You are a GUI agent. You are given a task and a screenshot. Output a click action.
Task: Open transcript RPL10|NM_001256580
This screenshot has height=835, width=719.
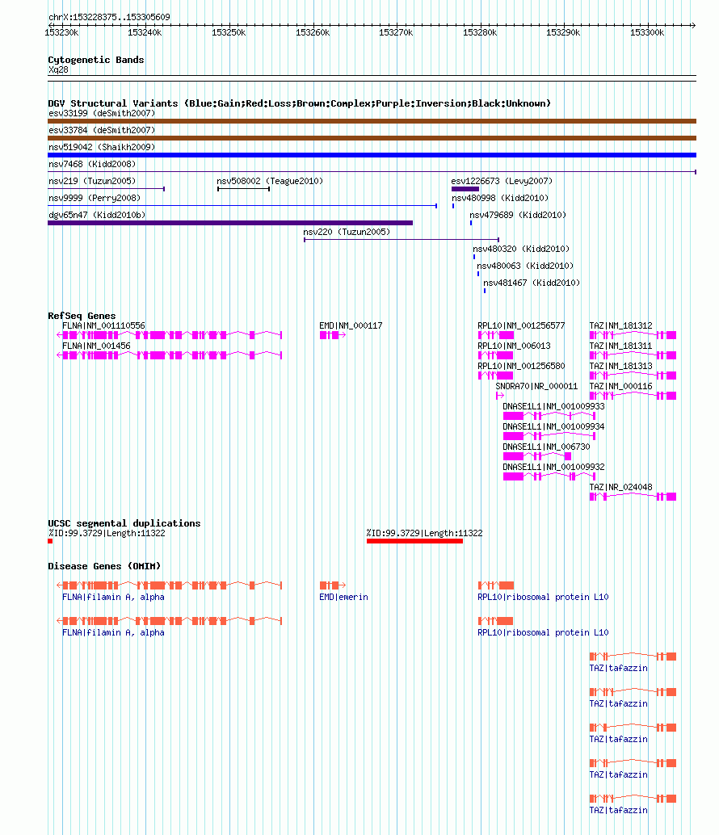tap(496, 376)
